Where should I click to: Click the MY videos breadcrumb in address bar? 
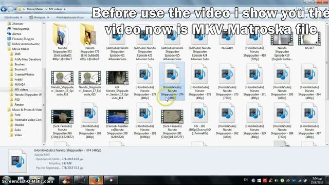pos(56,9)
